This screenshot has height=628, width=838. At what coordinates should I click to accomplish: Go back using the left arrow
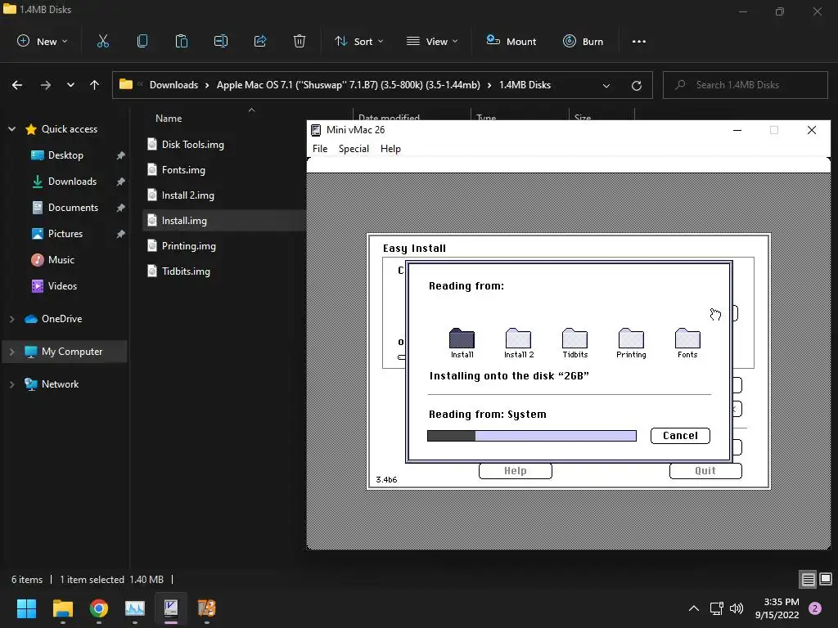pyautogui.click(x=17, y=85)
